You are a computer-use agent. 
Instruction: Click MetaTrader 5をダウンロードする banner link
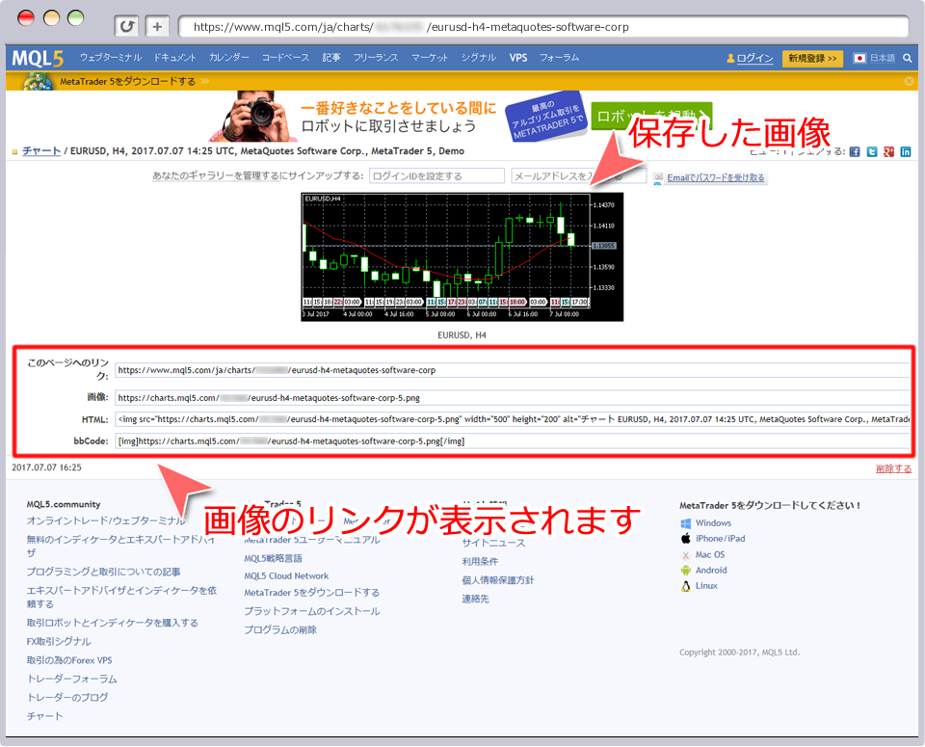coord(127,81)
